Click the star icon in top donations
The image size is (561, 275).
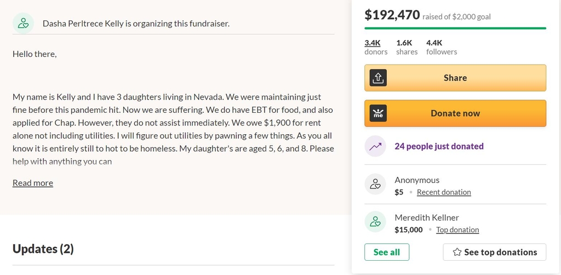click(457, 252)
